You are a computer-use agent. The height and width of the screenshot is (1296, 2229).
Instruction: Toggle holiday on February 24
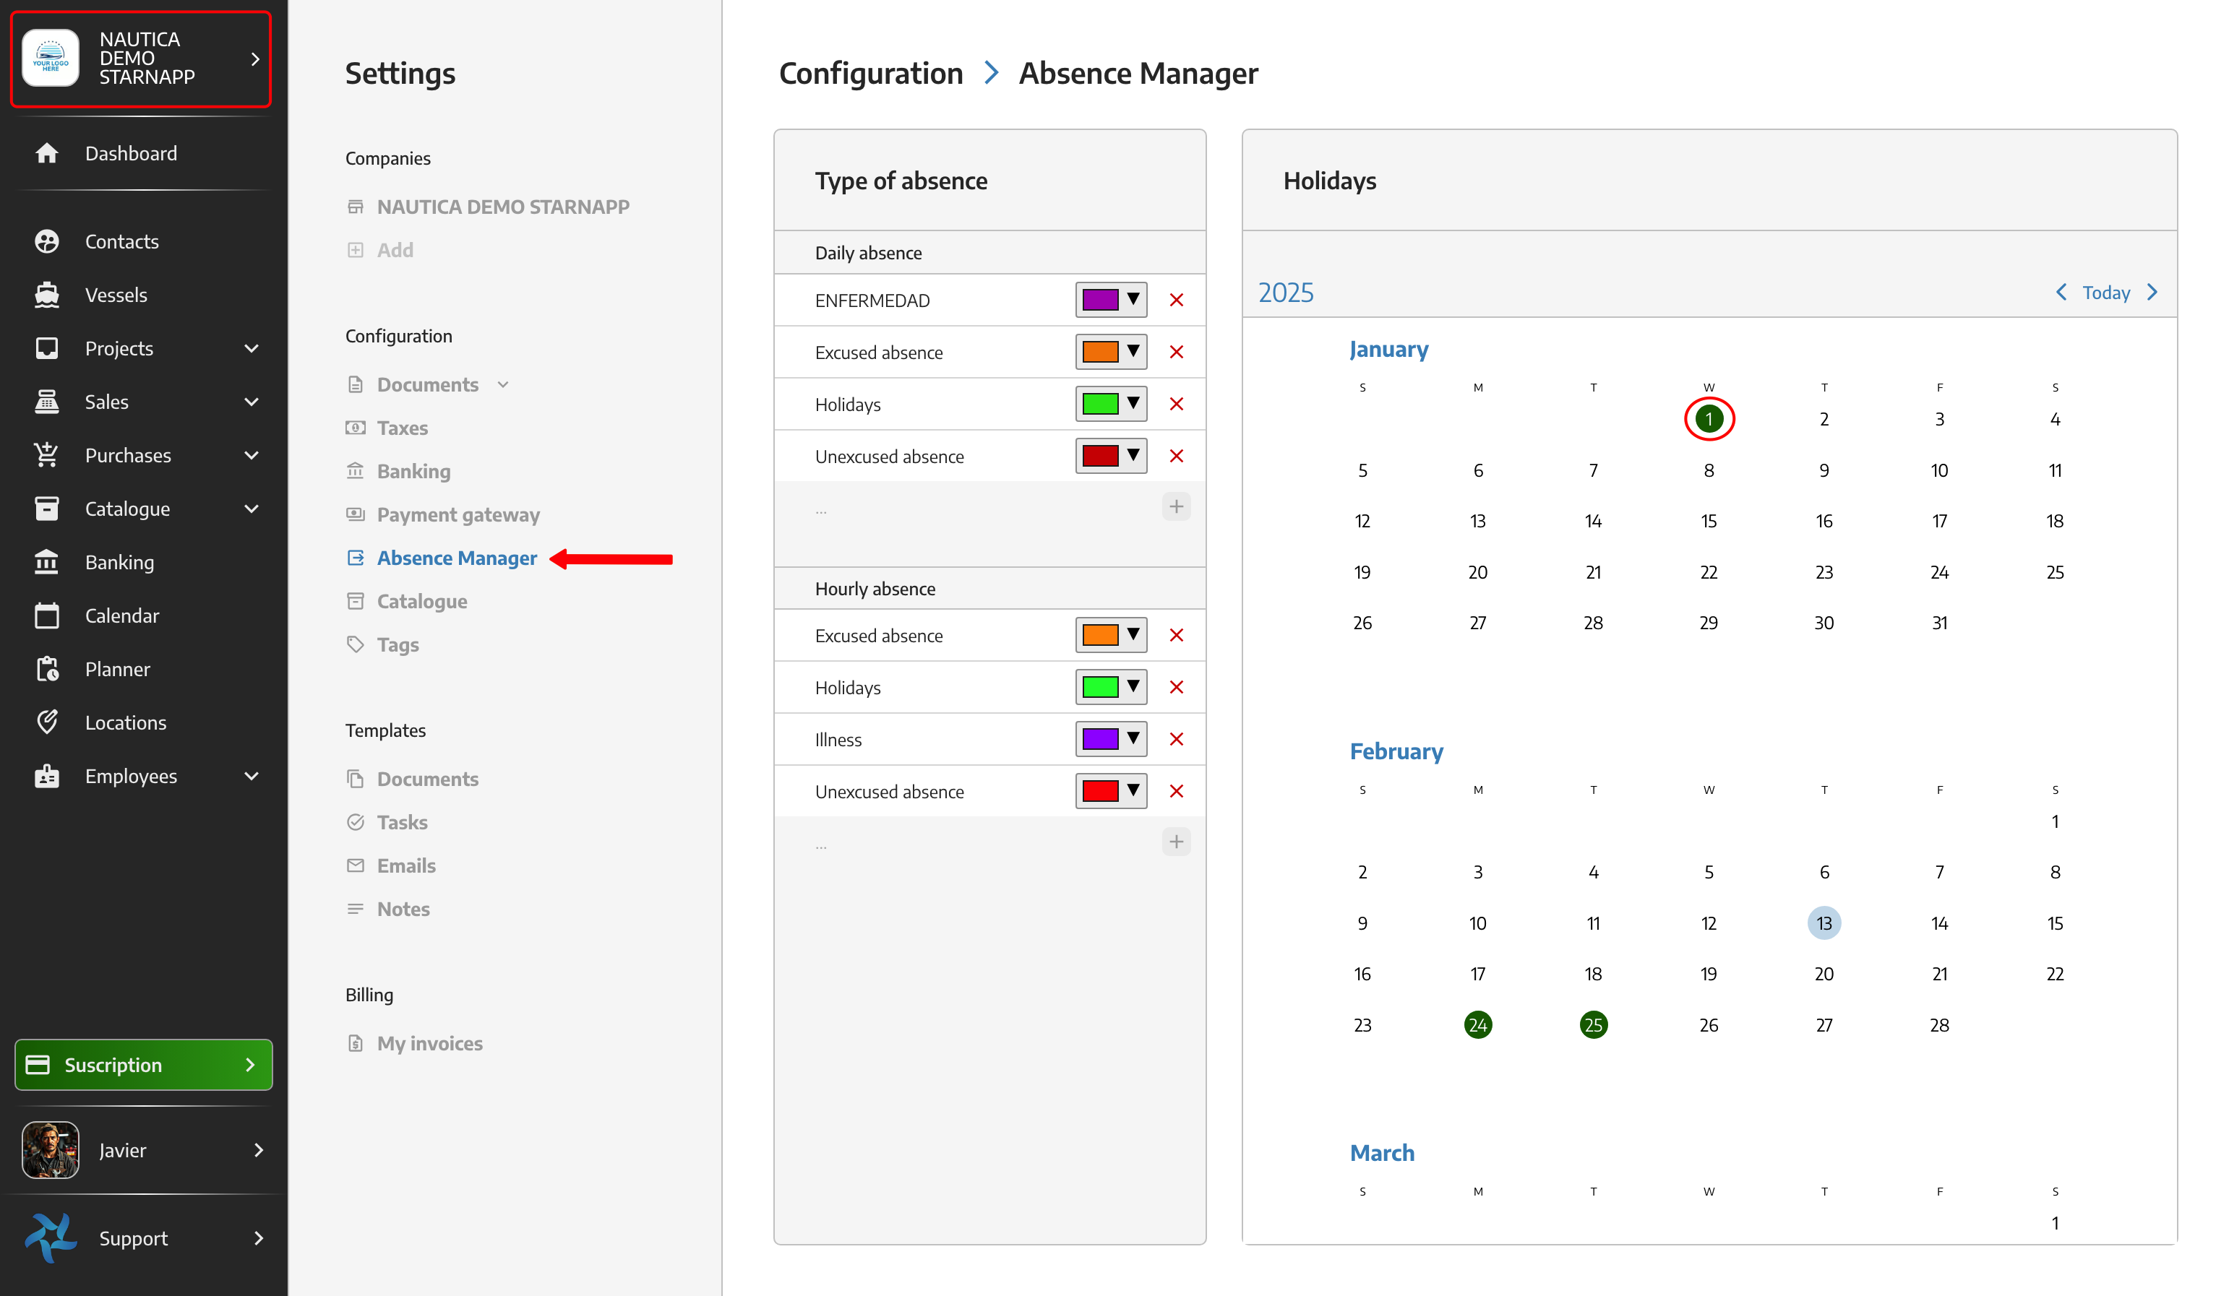pos(1478,1024)
